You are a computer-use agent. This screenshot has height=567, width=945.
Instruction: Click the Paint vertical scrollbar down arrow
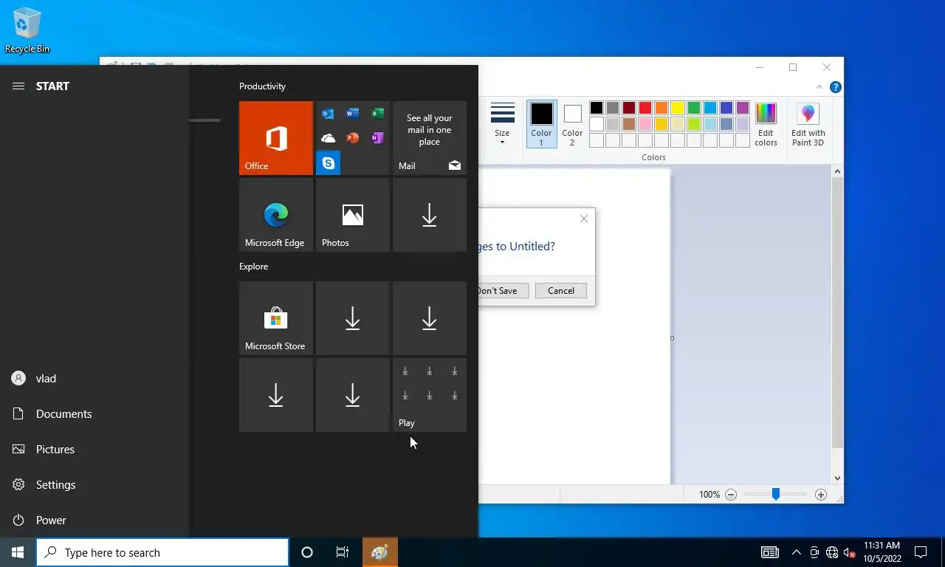click(x=837, y=478)
